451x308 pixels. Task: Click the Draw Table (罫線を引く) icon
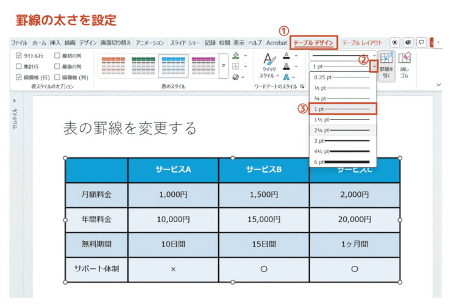point(386,66)
